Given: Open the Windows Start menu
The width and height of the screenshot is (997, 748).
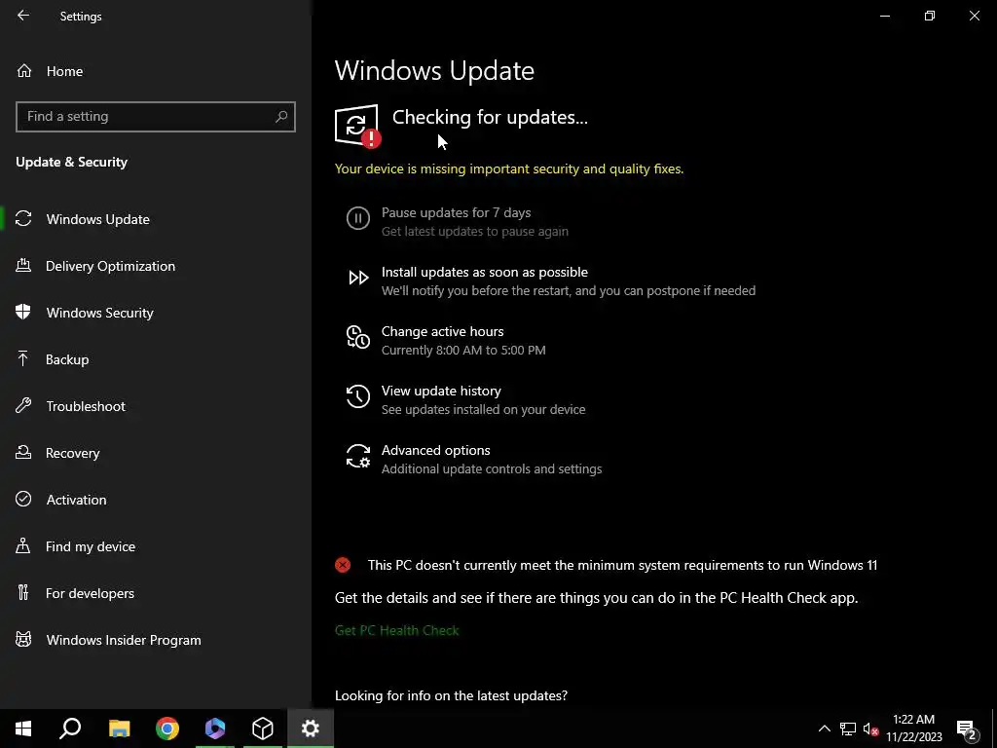Looking at the screenshot, I should (x=23, y=729).
